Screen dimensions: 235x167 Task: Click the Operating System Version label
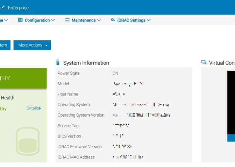81,115
